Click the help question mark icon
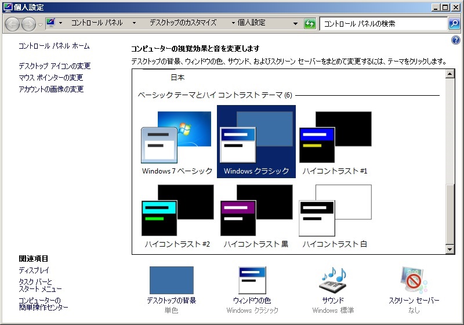Image resolution: width=464 pixels, height=325 pixels. pos(456,40)
